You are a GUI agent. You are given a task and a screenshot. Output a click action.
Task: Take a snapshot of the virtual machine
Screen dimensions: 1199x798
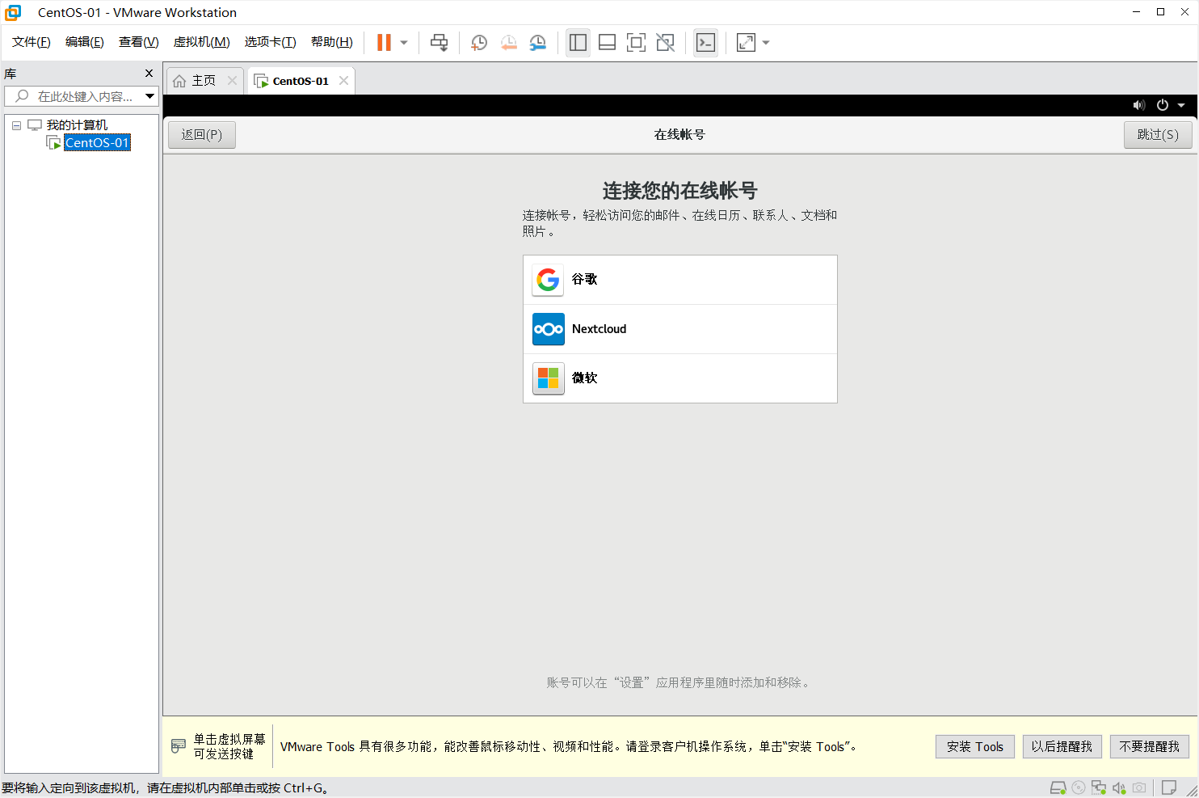pos(478,42)
